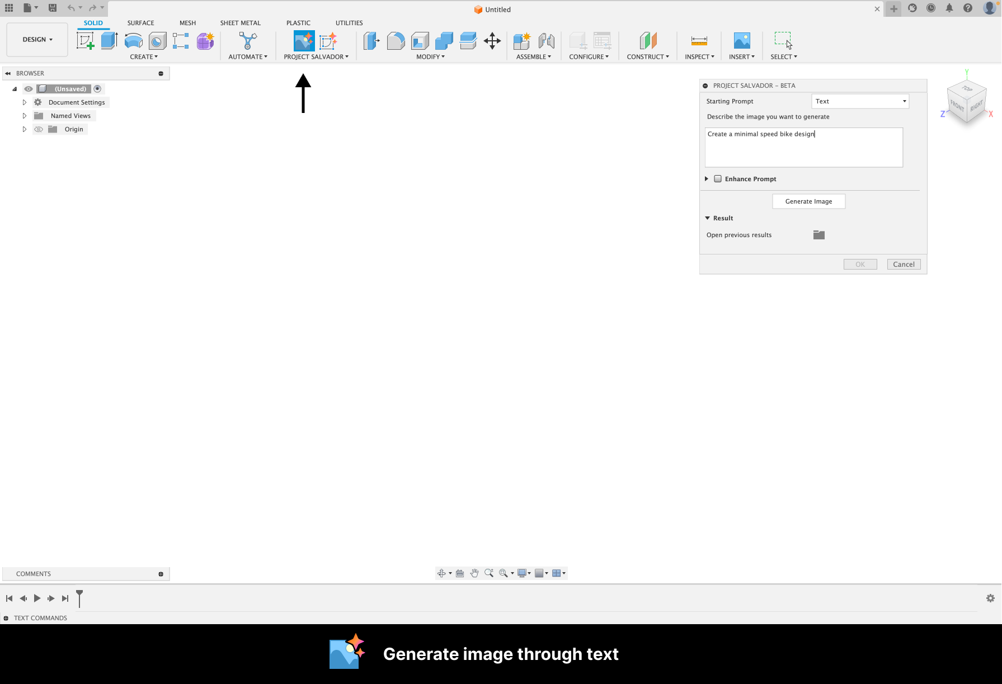1002x684 pixels.
Task: Open timeline settings gear
Action: [x=990, y=598]
